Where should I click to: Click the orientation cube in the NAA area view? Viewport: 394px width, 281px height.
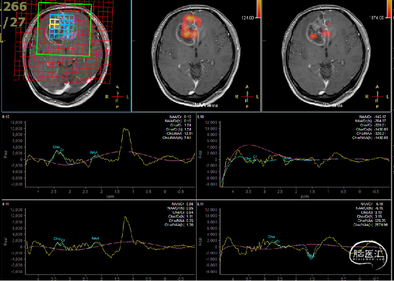(247, 97)
